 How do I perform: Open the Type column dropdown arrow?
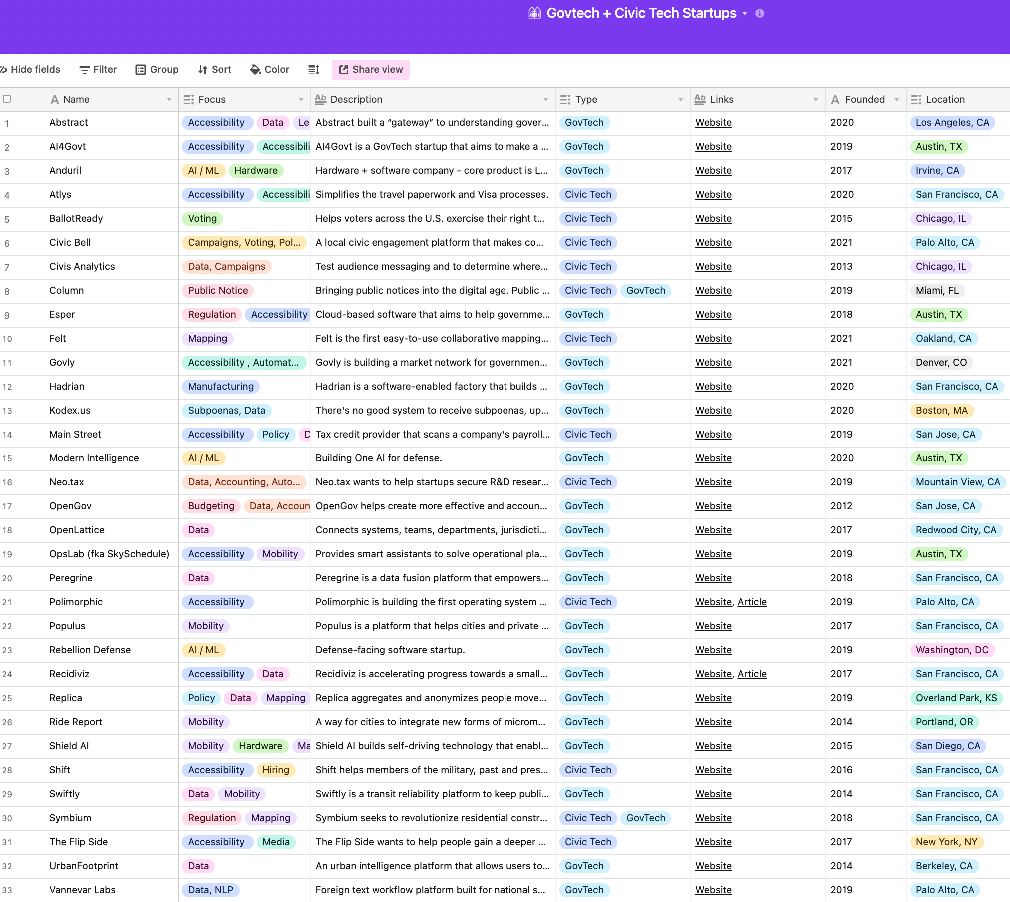[x=680, y=100]
